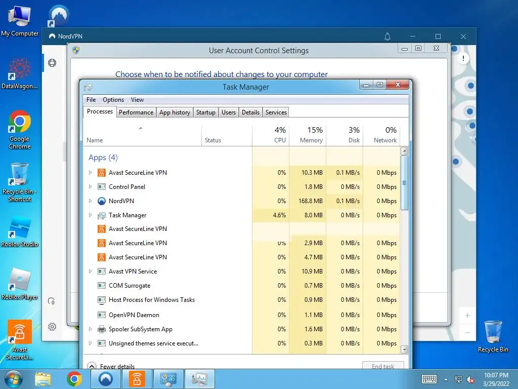Click muted volume tray icon
Image resolution: width=518 pixels, height=389 pixels.
pos(470,379)
